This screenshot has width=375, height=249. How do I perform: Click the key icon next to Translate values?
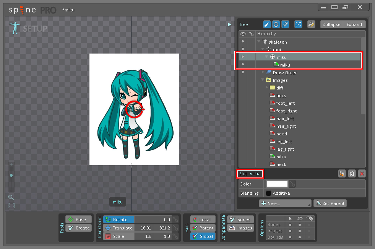175,228
